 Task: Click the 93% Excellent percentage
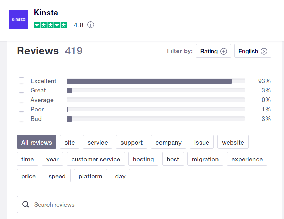coord(264,81)
